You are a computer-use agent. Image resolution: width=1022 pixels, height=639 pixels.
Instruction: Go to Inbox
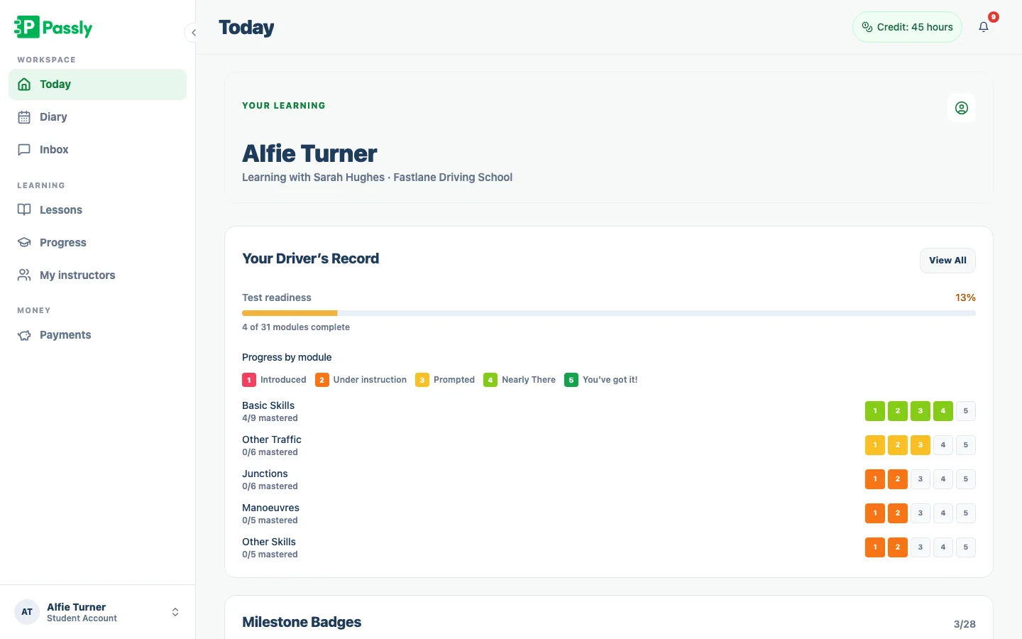click(x=97, y=150)
